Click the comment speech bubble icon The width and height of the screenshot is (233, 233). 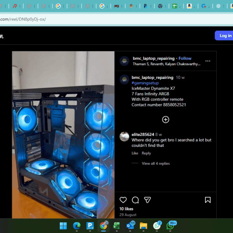coord(135,200)
